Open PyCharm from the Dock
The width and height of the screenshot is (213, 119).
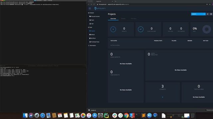coord(106,115)
